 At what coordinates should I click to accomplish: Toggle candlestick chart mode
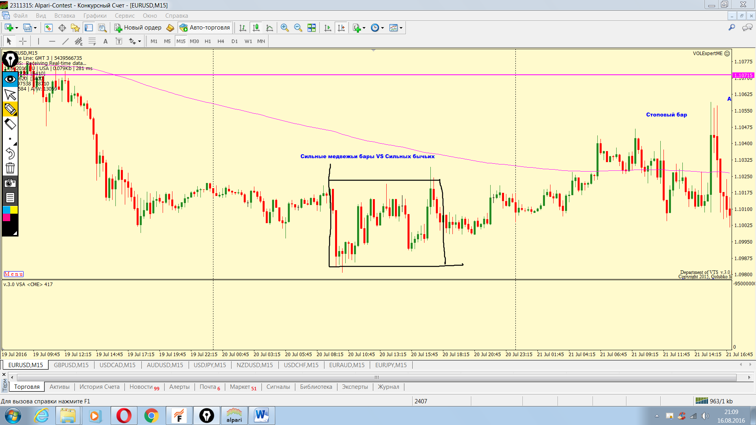coord(256,28)
